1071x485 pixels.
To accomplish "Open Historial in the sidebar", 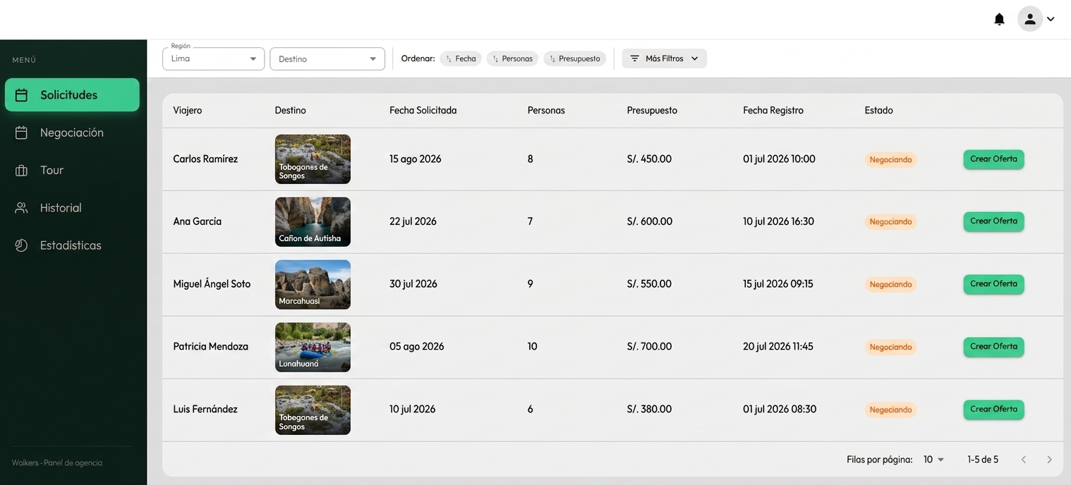I will (72, 208).
